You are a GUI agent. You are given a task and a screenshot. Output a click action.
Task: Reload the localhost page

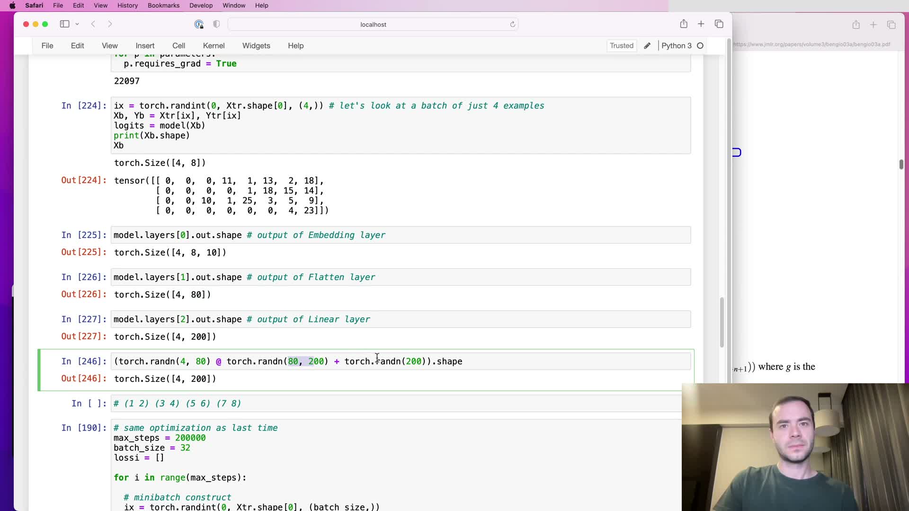[512, 24]
